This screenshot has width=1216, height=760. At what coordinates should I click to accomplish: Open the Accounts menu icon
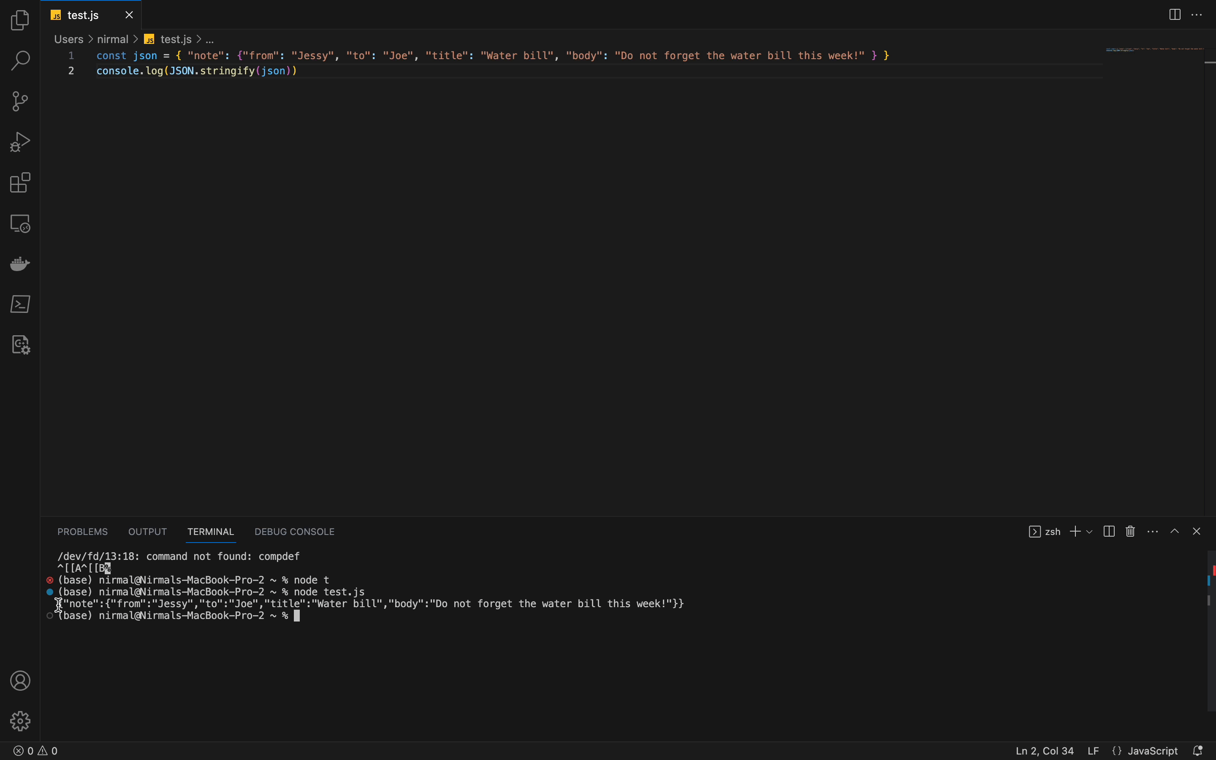pos(20,681)
